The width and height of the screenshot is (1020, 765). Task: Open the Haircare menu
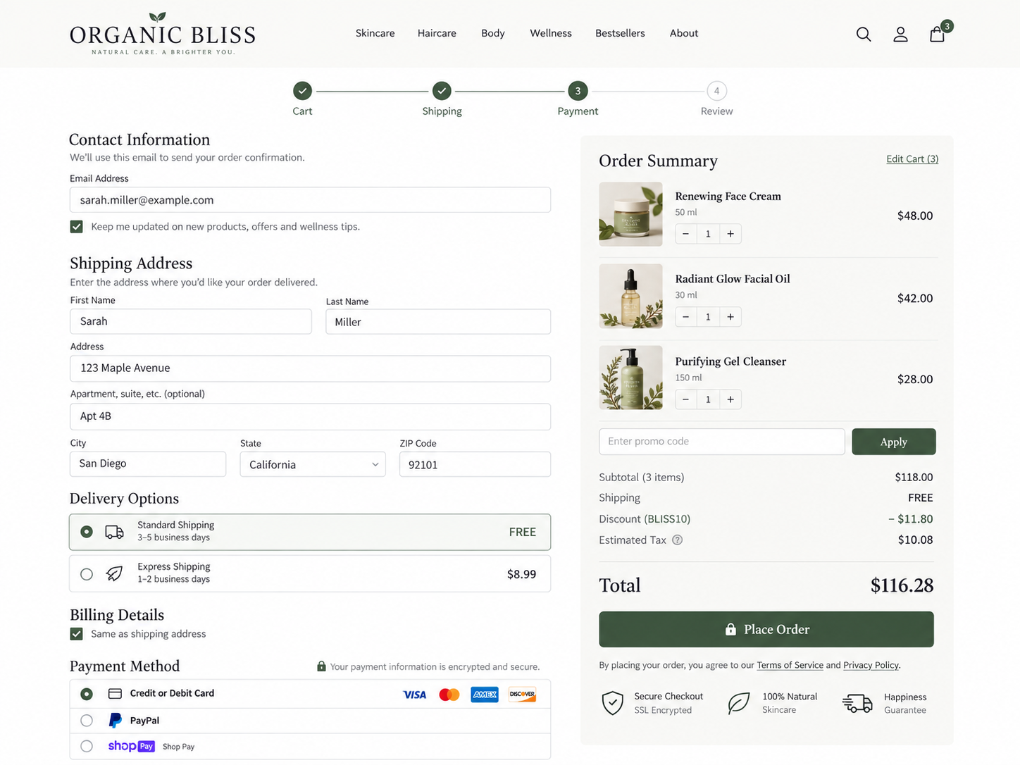click(x=437, y=33)
